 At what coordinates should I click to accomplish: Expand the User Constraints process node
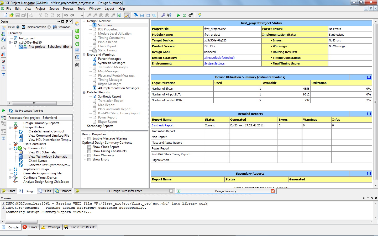coord(10,144)
